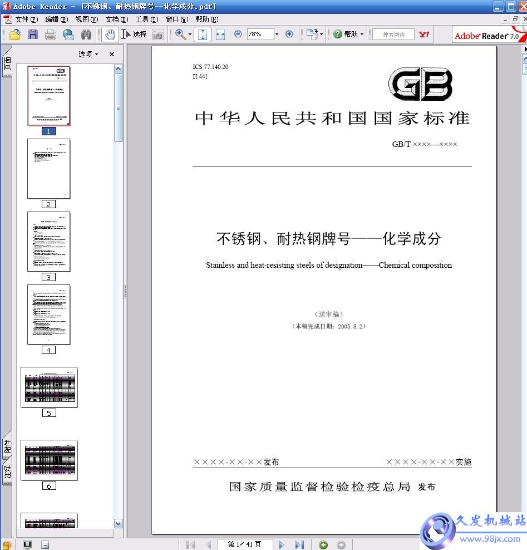Open Search with the binoculars icon
Image resolution: width=527 pixels, height=550 pixels.
(x=86, y=35)
